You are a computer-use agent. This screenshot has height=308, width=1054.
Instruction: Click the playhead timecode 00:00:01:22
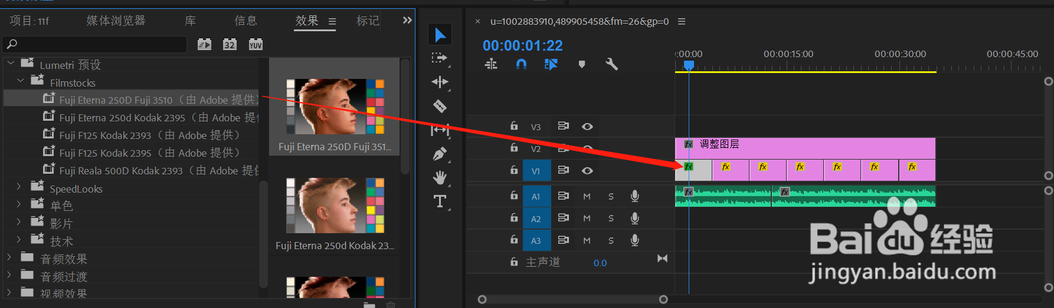pos(522,45)
